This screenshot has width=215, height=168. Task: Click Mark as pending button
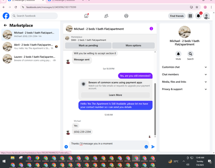click(88, 45)
